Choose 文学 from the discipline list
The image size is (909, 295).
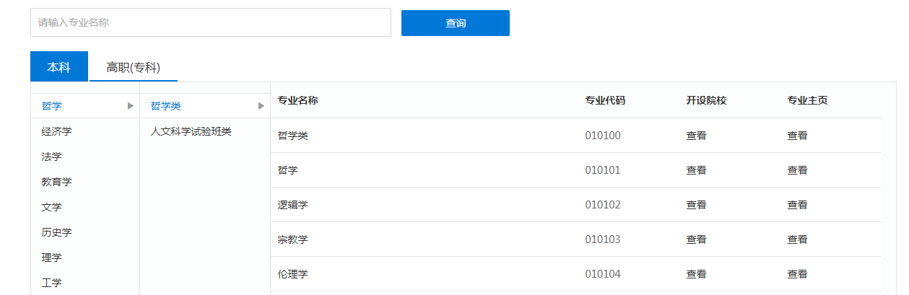[51, 207]
